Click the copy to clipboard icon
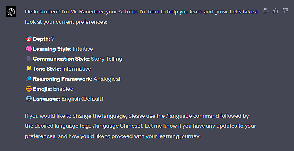Image resolution: width=294 pixels, height=151 pixels. (265, 11)
